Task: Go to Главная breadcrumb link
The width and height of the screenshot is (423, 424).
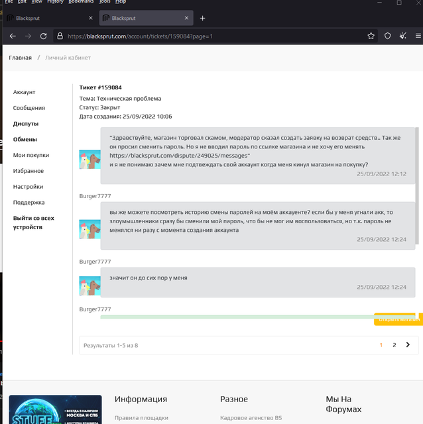Action: 21,58
